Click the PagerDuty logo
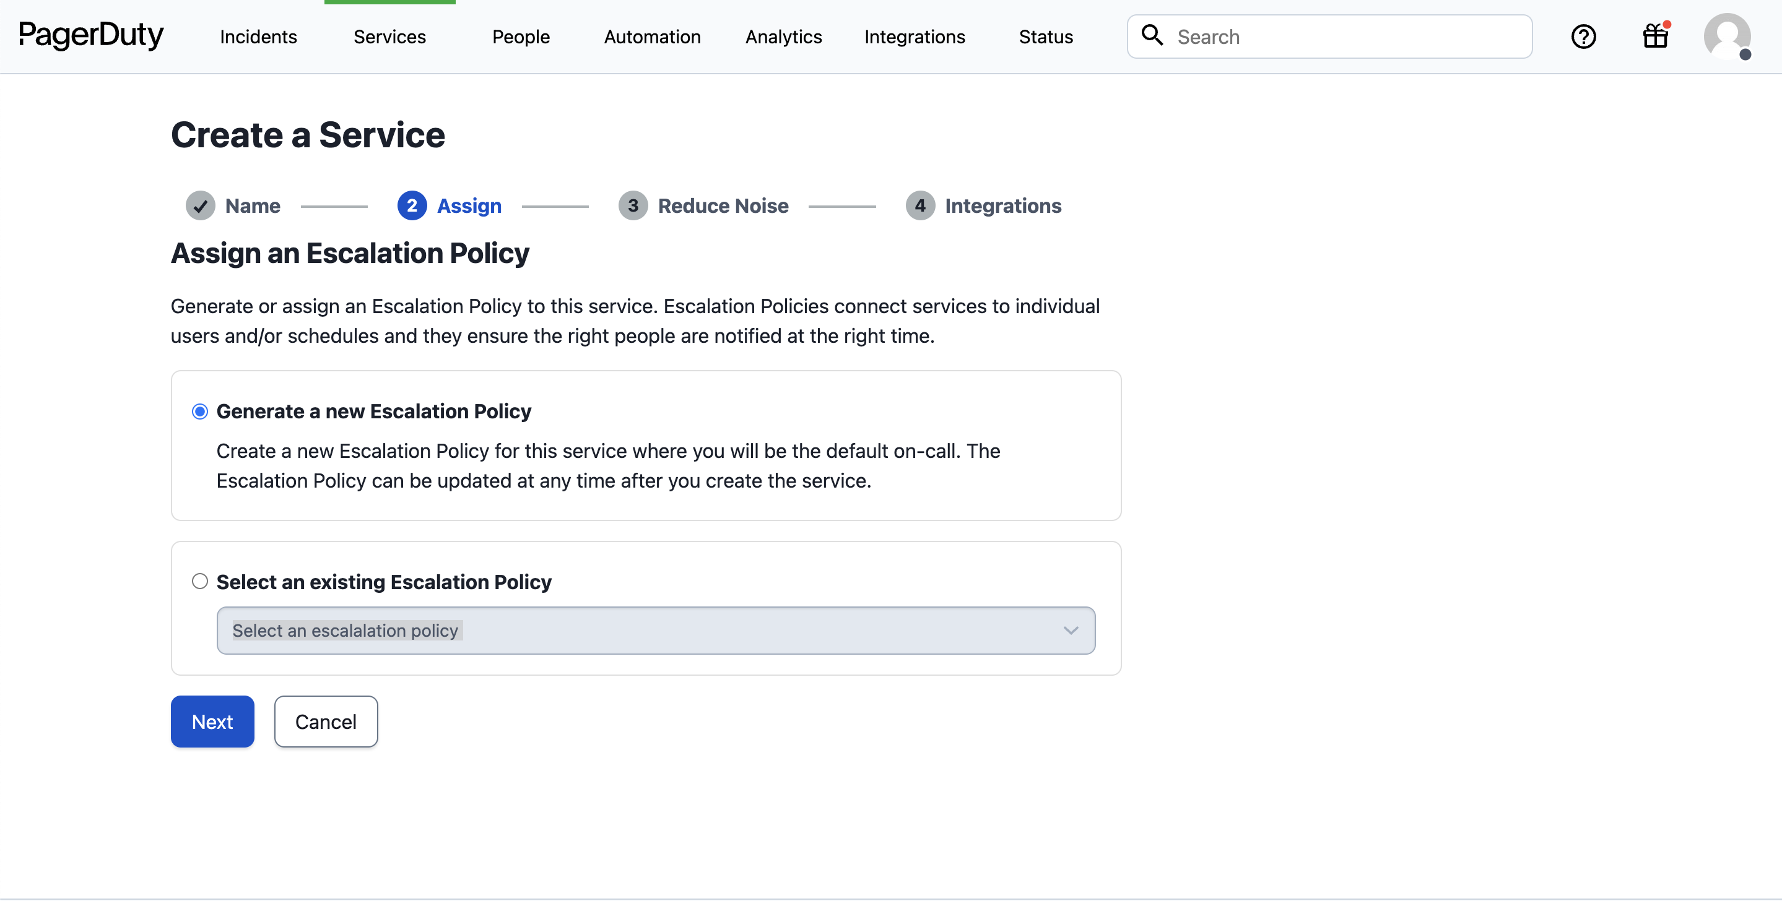 pyautogui.click(x=90, y=36)
